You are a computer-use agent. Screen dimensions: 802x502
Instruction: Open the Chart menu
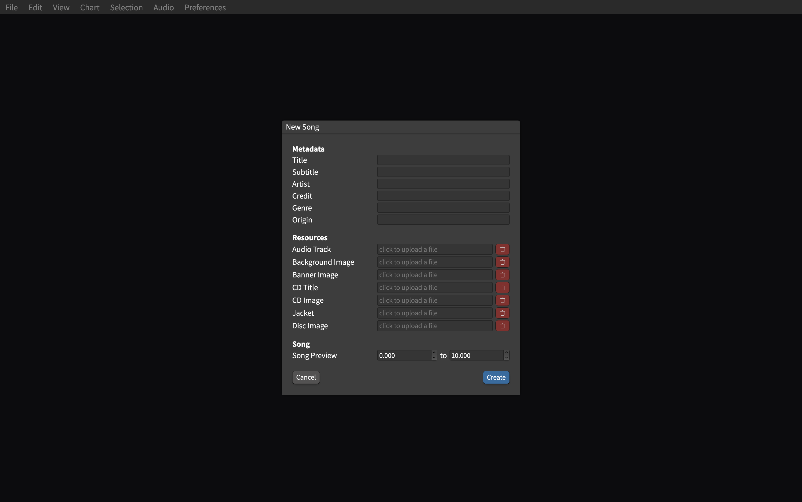(90, 7)
